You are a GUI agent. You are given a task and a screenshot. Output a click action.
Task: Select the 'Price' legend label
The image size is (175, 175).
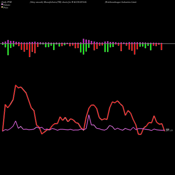6,8
